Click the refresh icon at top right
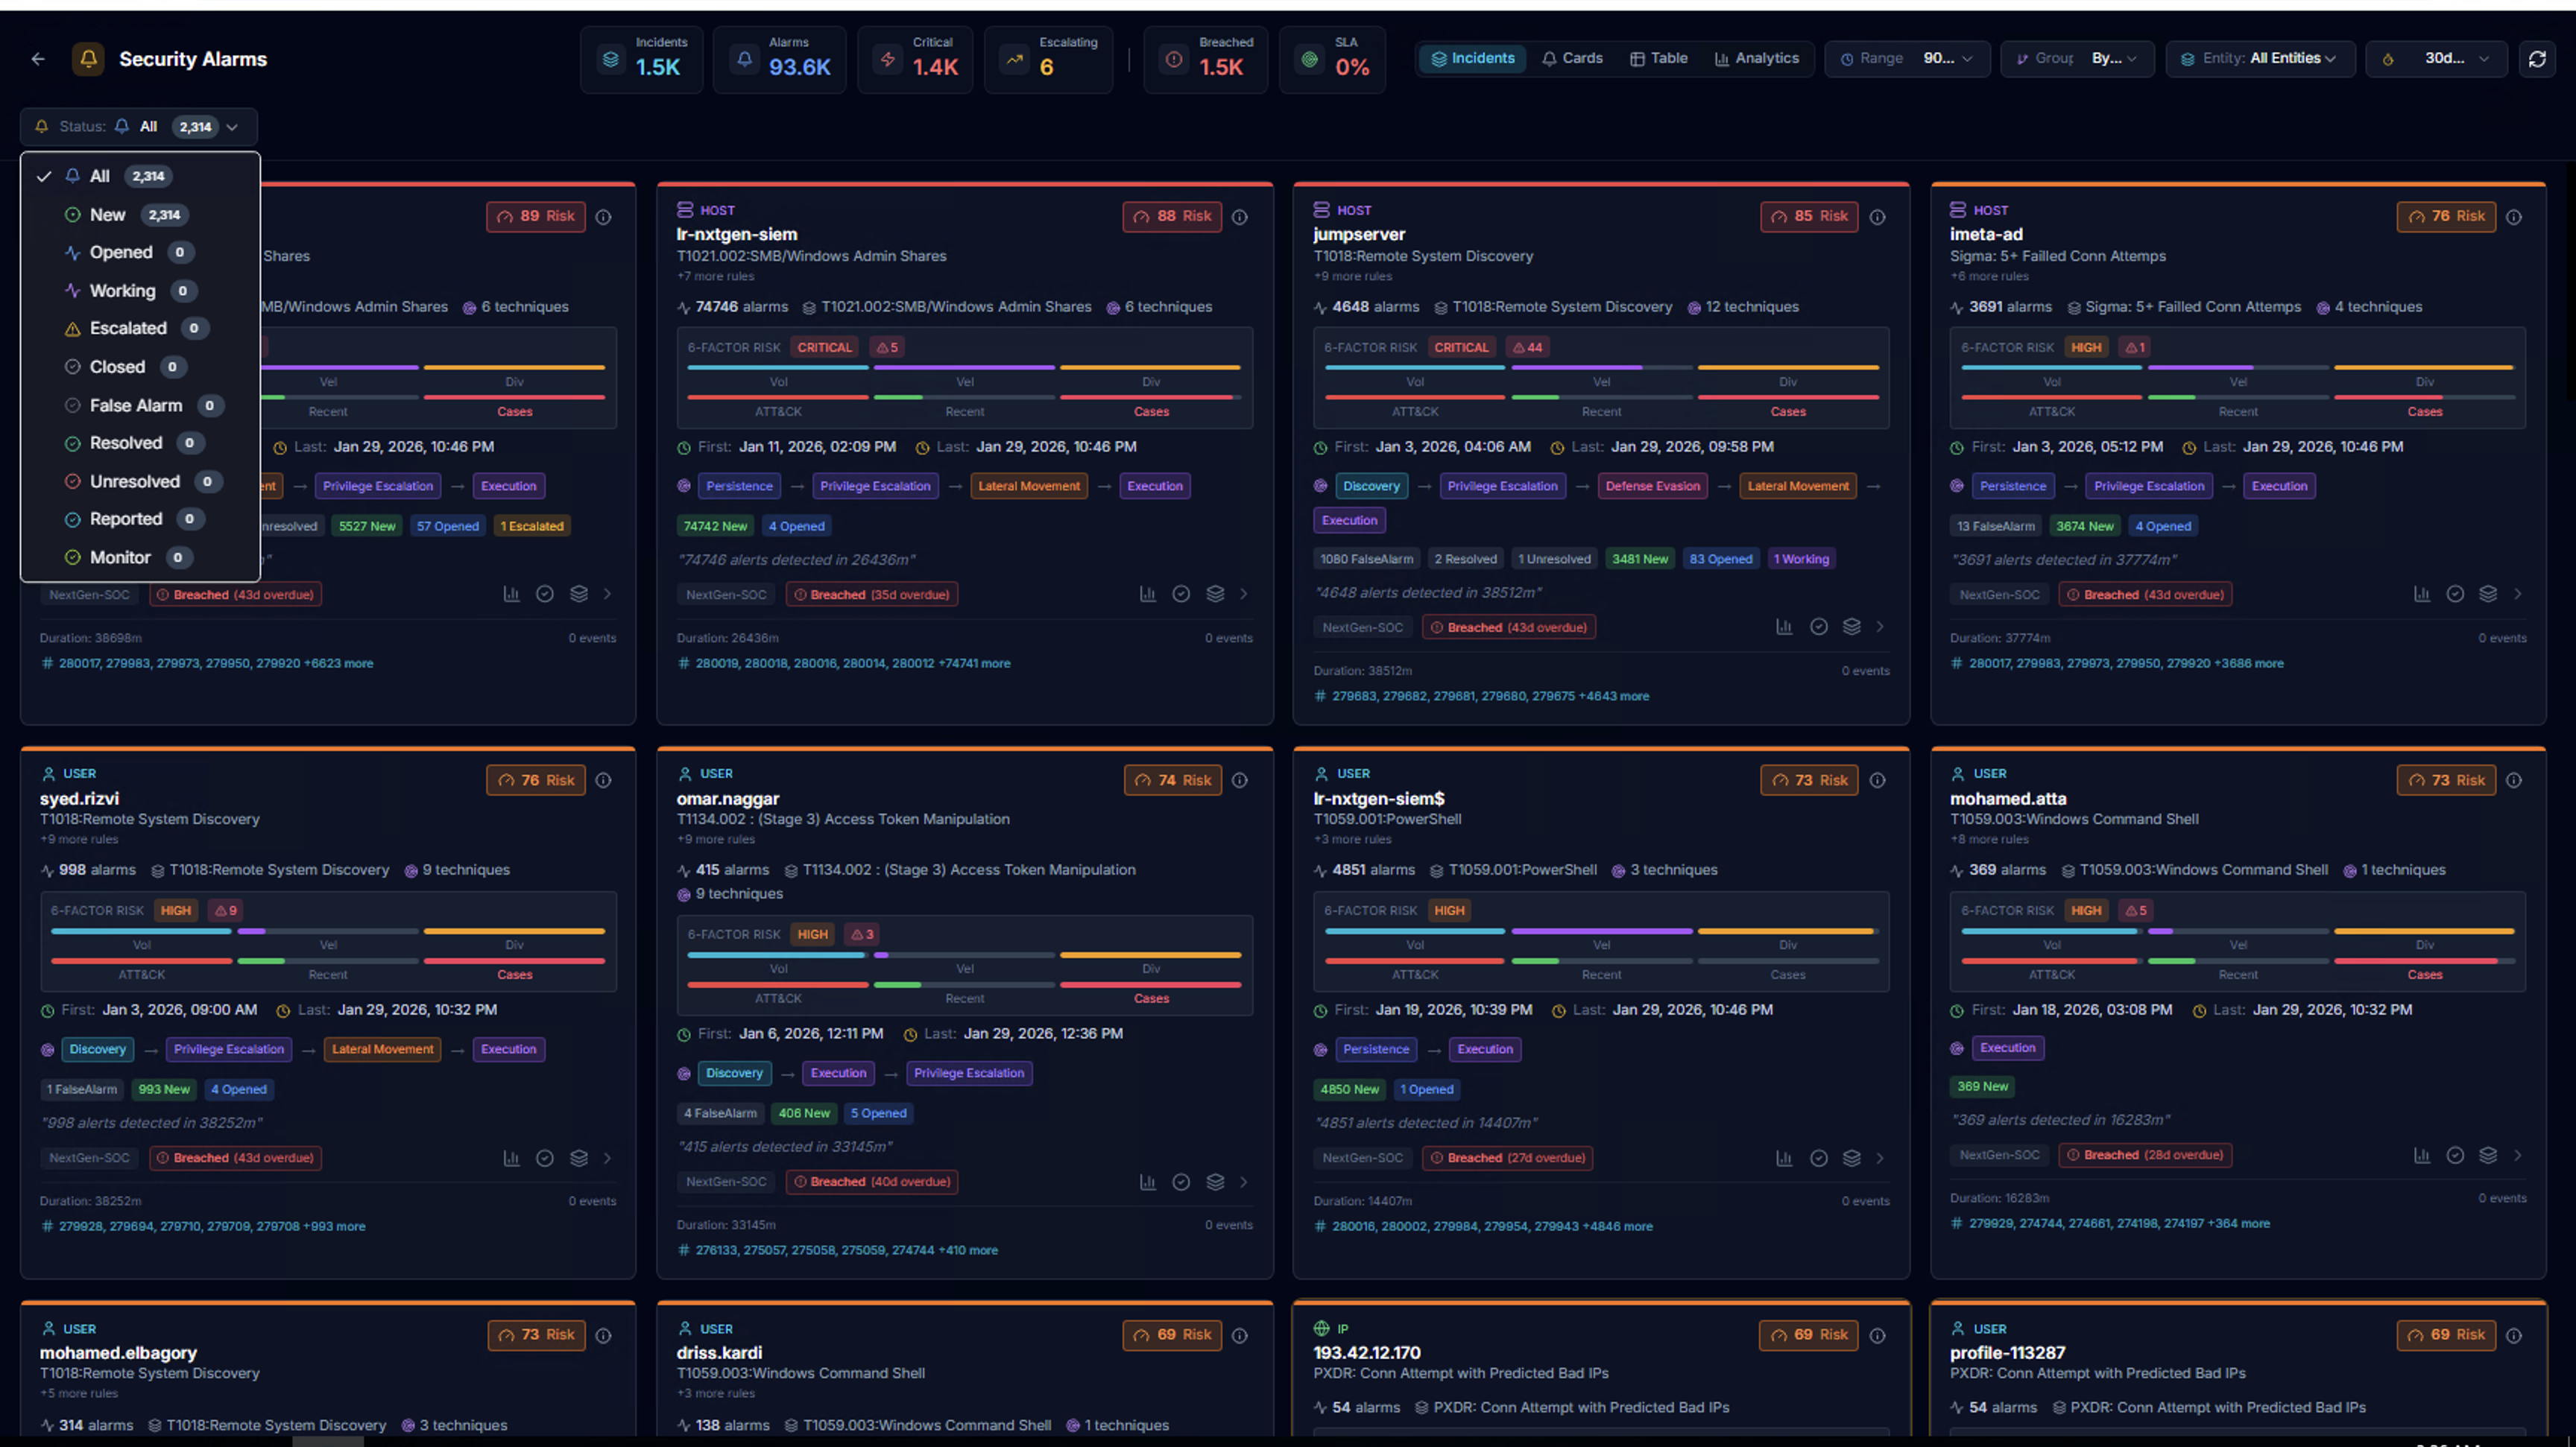The height and width of the screenshot is (1447, 2576). point(2537,58)
